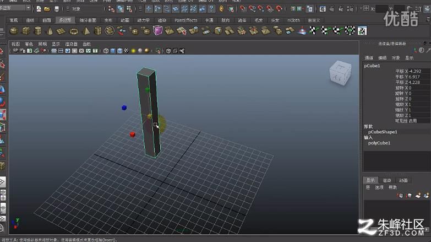Open the UV Texture Editor shelf icon
Screen dimensions: 431x242
pos(362,30)
